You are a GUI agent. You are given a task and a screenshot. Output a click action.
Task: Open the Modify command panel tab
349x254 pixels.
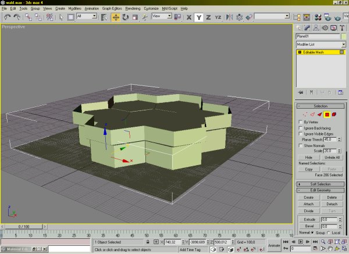(x=308, y=28)
